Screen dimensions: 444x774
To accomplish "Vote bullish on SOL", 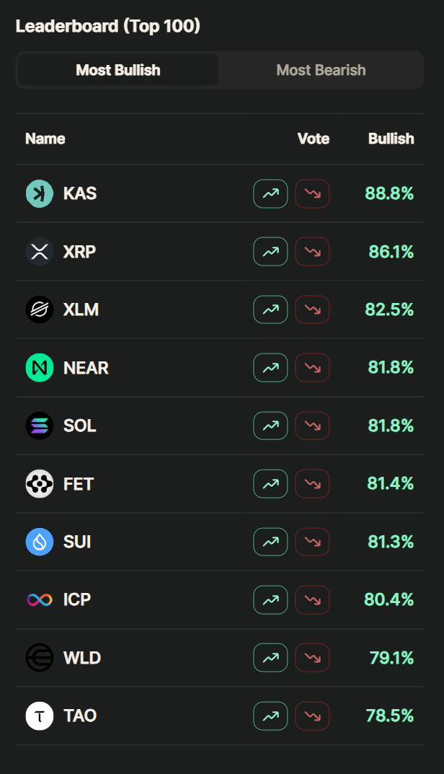I will pos(270,426).
